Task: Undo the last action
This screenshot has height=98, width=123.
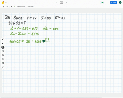Action: tap(4, 7)
